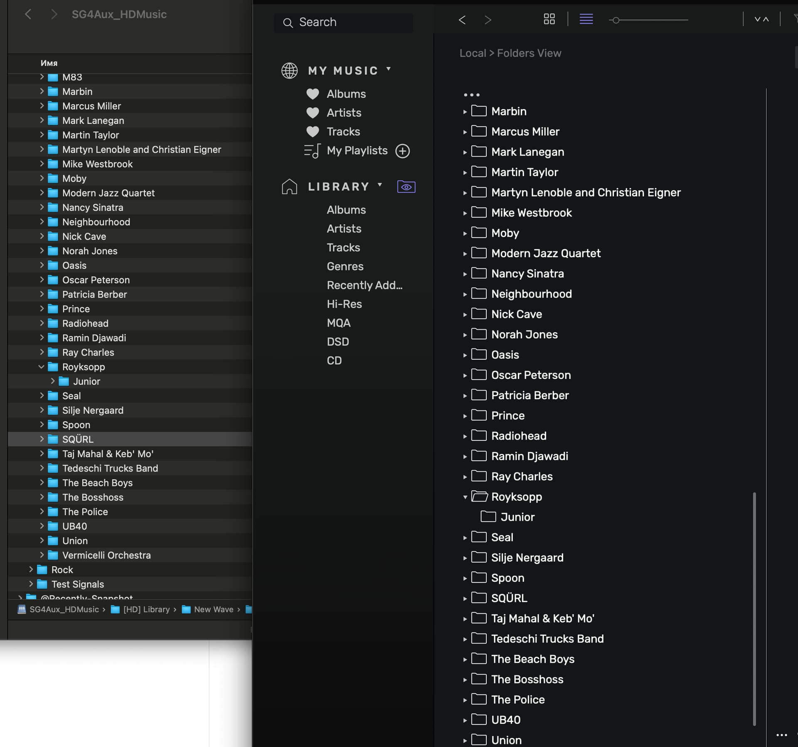Select the list view icon
This screenshot has width=798, height=747.
coord(586,19)
